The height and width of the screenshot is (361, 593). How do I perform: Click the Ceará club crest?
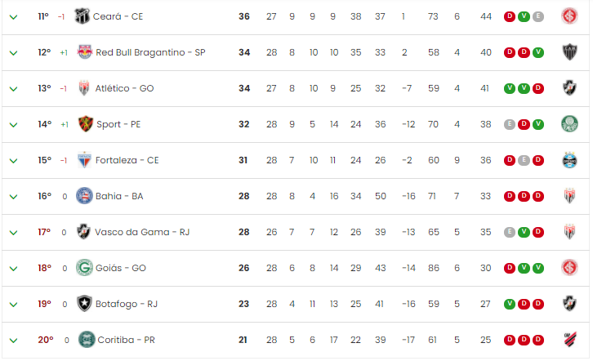(x=82, y=16)
